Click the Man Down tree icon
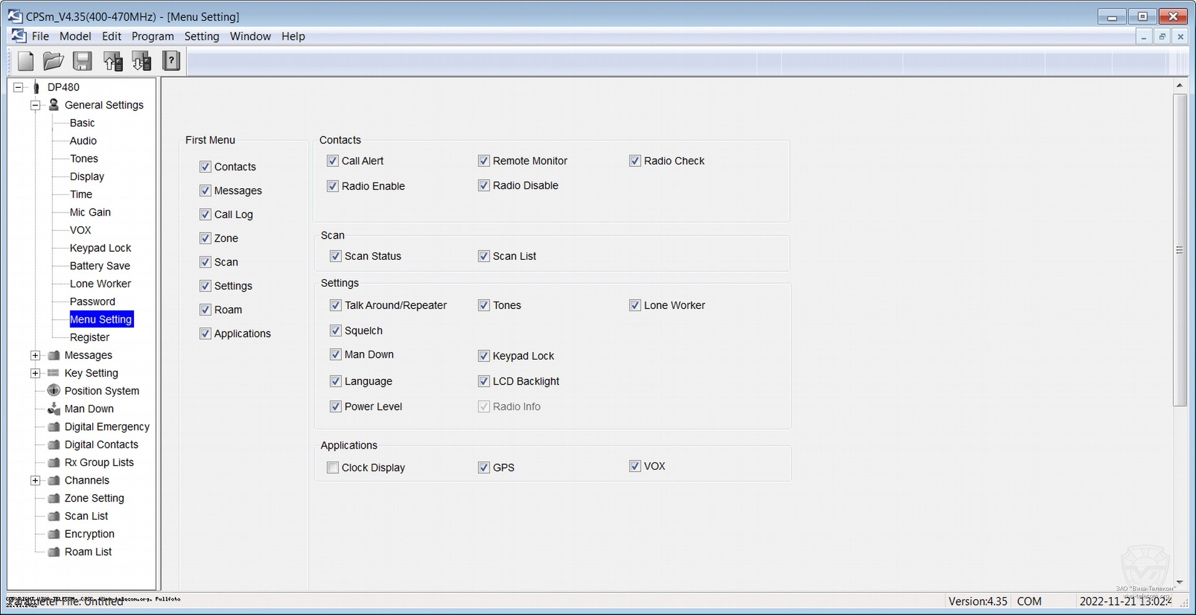 tap(54, 409)
